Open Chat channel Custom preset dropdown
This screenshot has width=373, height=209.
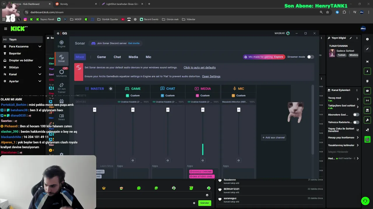click(x=168, y=96)
